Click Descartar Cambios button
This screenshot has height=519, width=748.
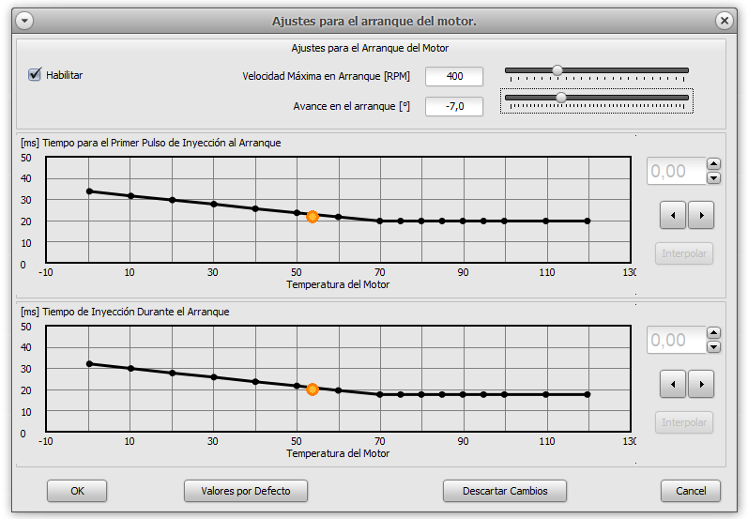505,491
